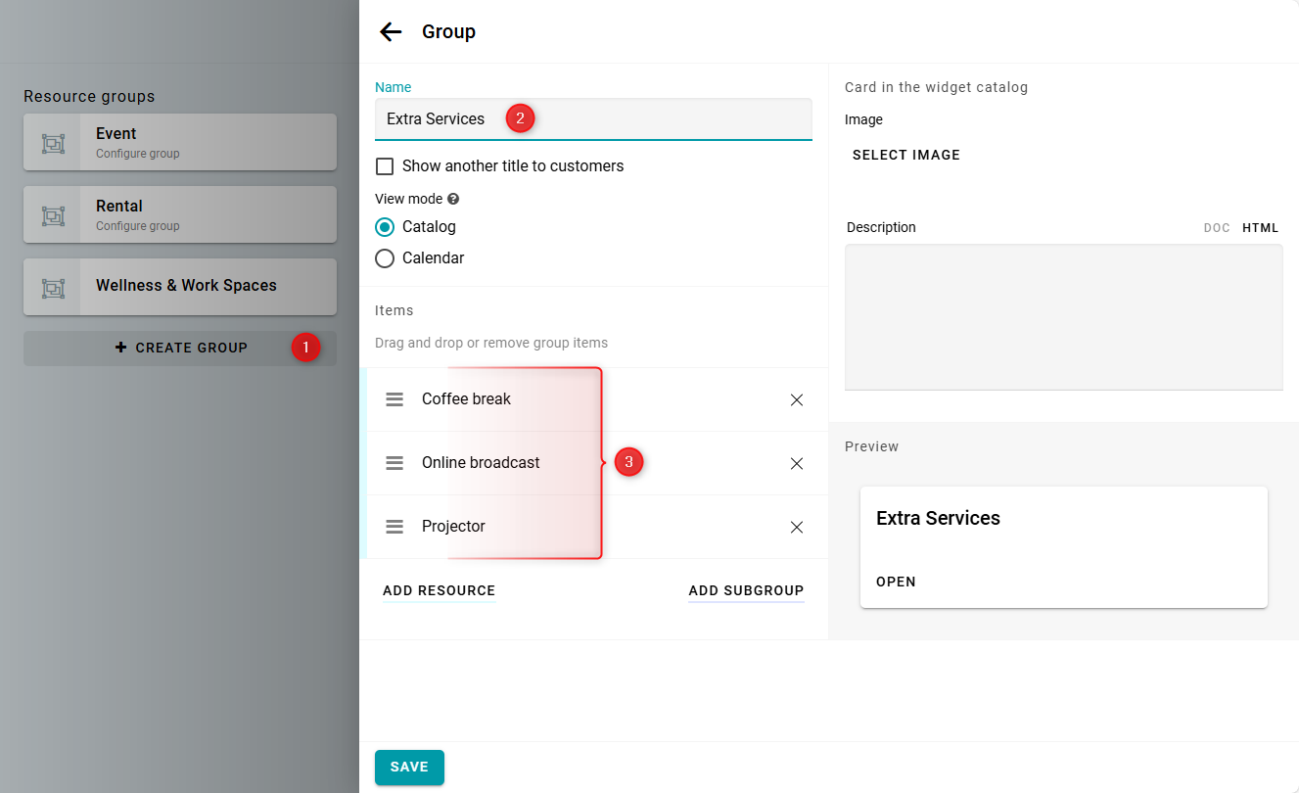Remove Coffee break item with X icon
This screenshot has height=793, width=1299.
coord(796,399)
